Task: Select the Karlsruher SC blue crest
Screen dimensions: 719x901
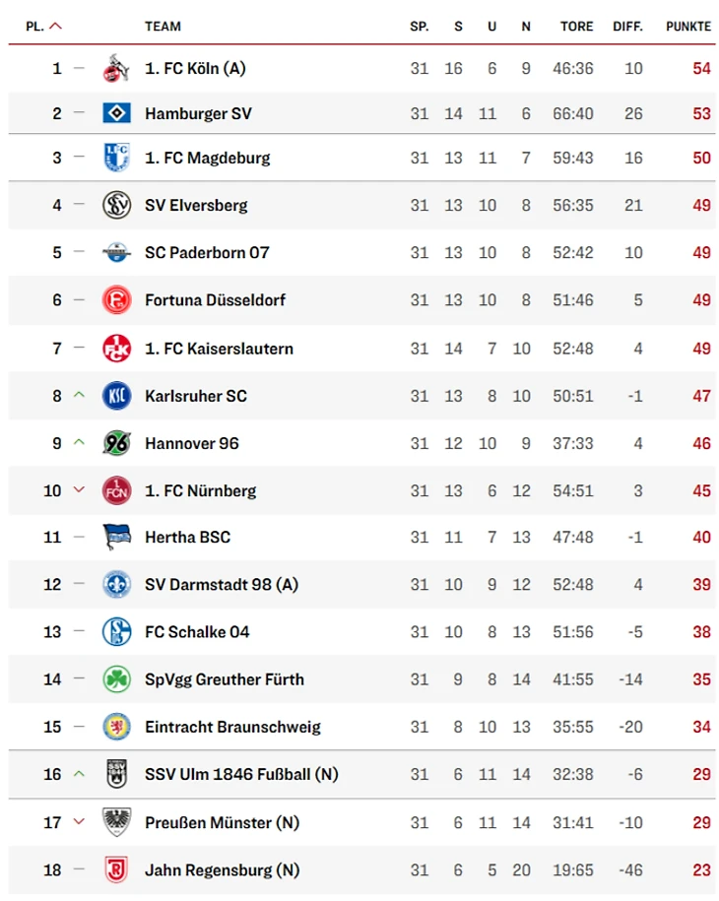Action: coord(116,396)
